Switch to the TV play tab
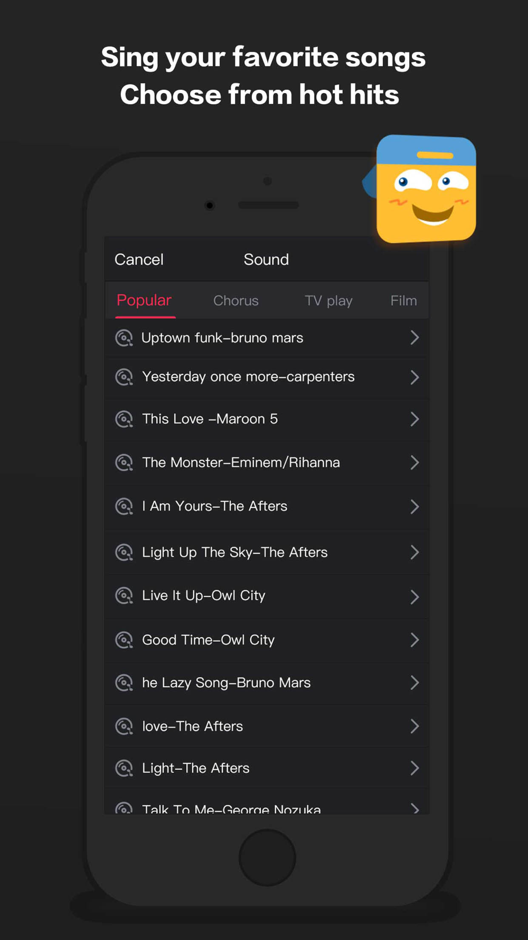Viewport: 528px width, 940px height. (328, 301)
